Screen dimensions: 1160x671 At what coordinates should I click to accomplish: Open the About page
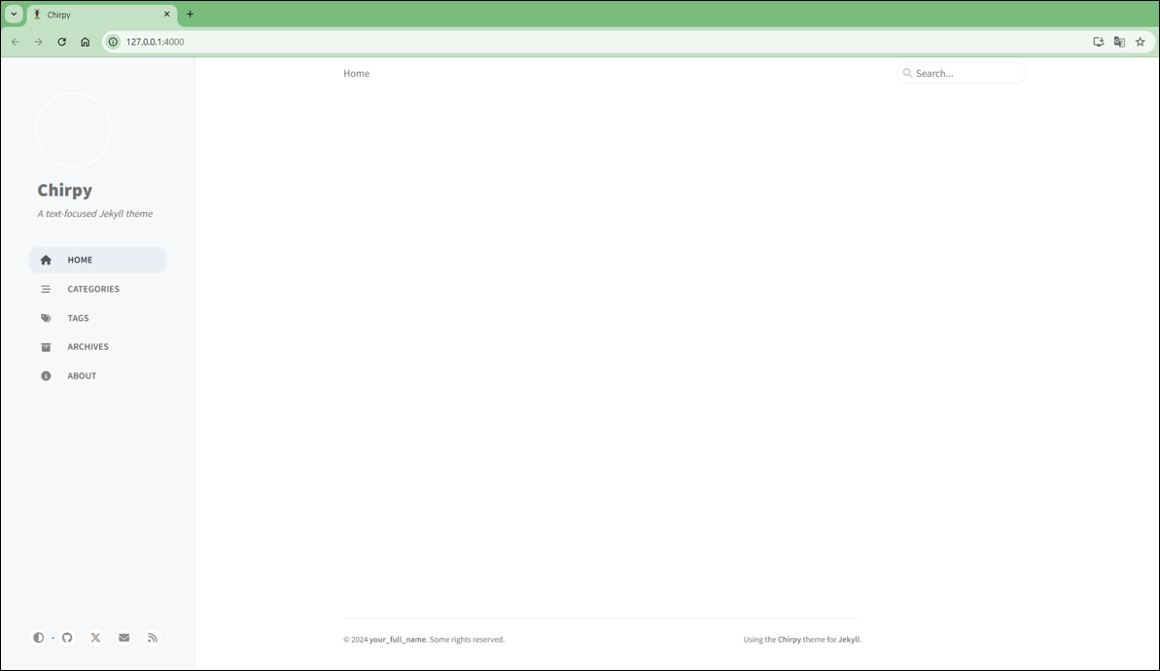[x=82, y=376]
